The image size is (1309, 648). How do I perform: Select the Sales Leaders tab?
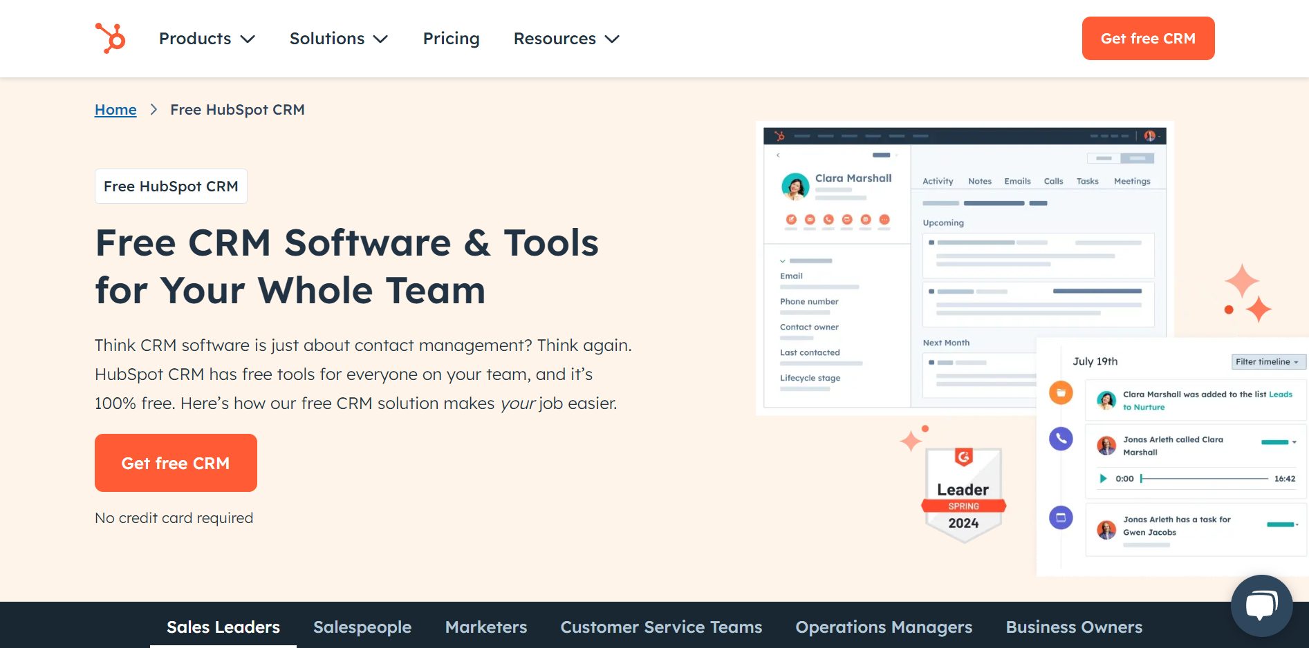(x=223, y=627)
